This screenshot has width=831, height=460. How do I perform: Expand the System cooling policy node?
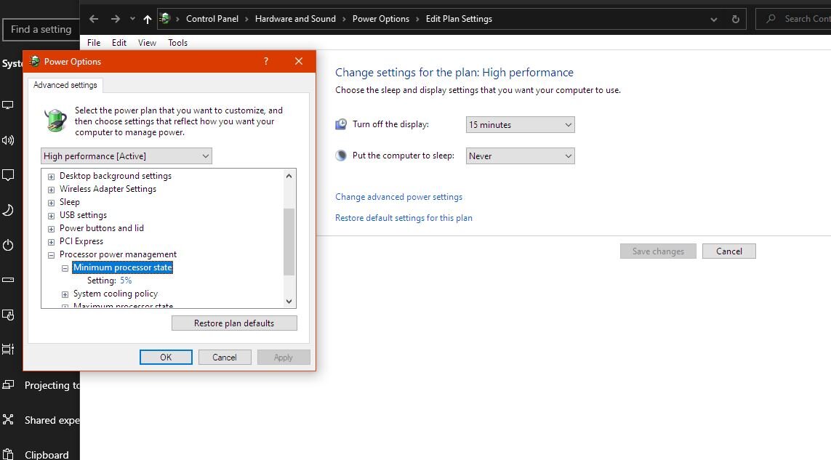coord(65,294)
